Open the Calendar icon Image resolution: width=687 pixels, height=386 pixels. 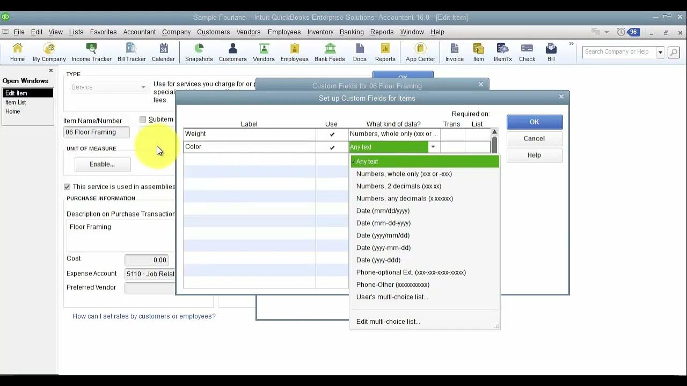163,53
